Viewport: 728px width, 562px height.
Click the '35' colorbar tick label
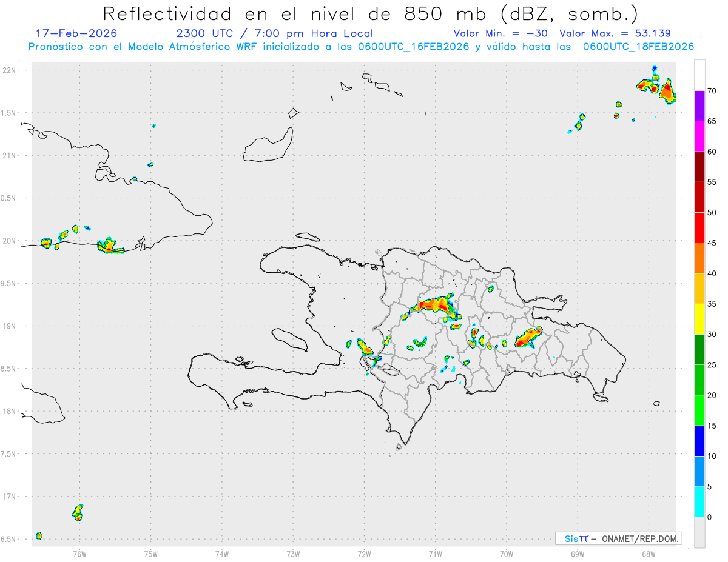(712, 304)
